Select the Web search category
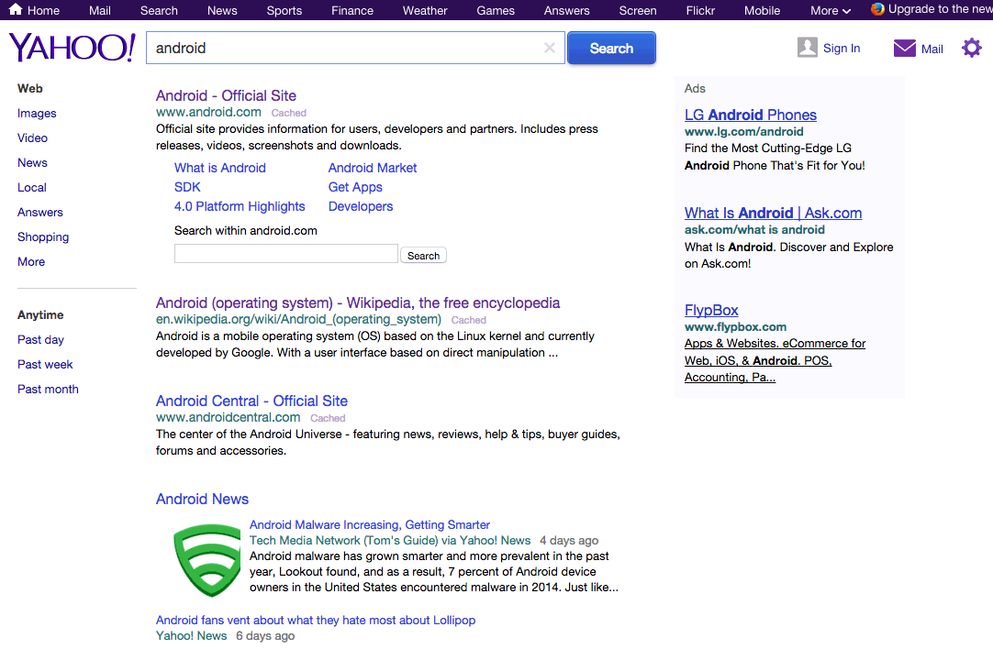Image resolution: width=993 pixels, height=649 pixels. (30, 89)
